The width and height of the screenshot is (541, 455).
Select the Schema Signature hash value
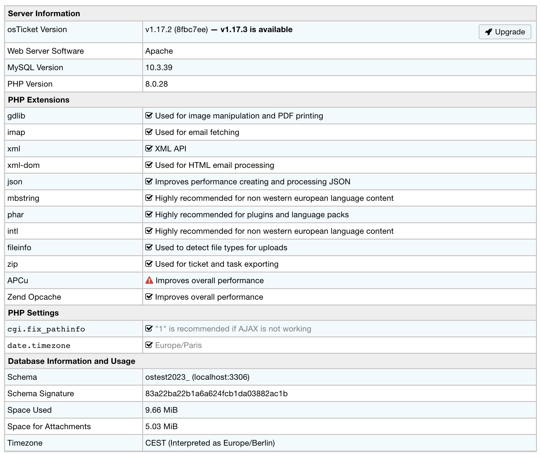(x=216, y=393)
